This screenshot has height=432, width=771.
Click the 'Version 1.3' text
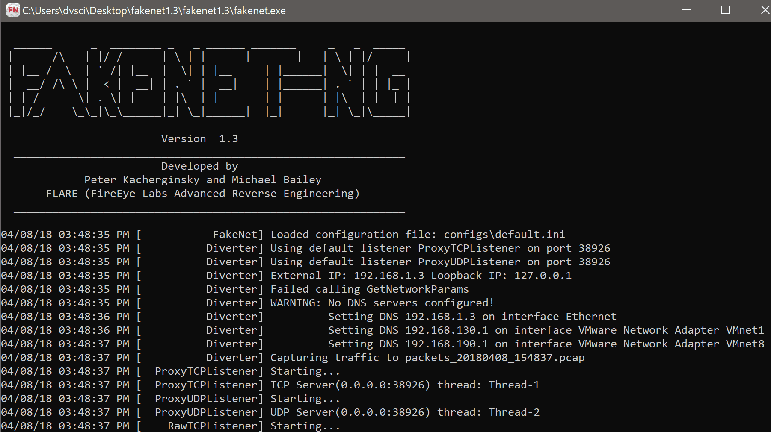[199, 139]
